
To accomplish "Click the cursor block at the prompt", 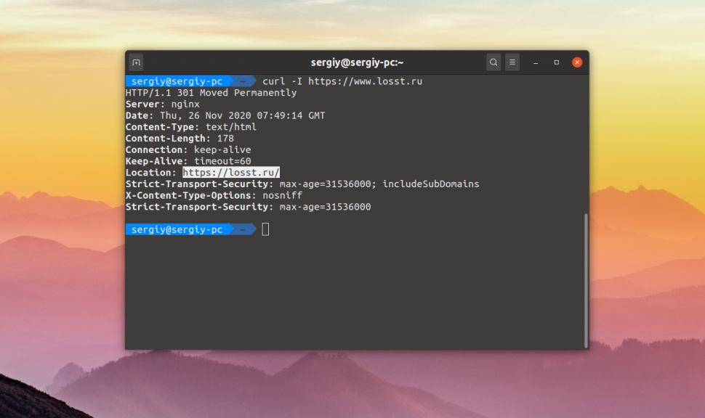I will click(265, 229).
